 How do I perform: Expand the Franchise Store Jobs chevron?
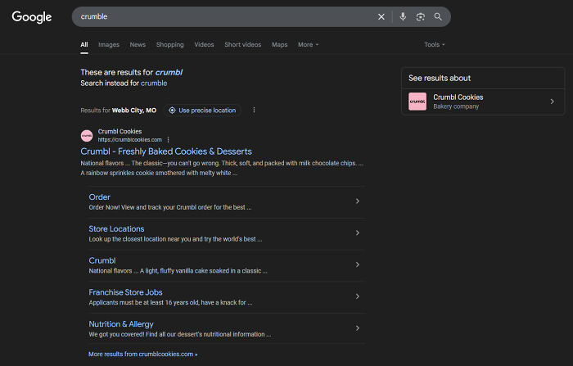pos(358,296)
